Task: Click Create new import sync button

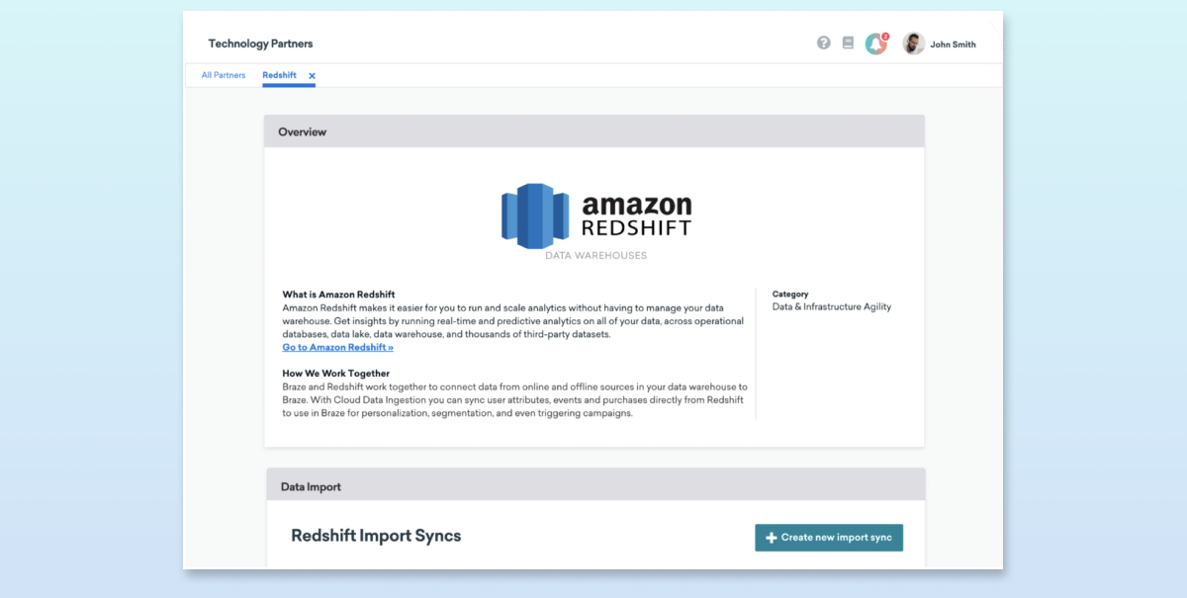Action: [x=829, y=538]
